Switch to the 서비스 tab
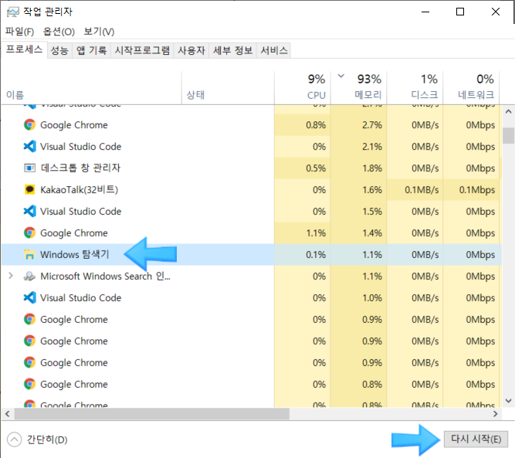The height and width of the screenshot is (458, 515). (x=274, y=50)
